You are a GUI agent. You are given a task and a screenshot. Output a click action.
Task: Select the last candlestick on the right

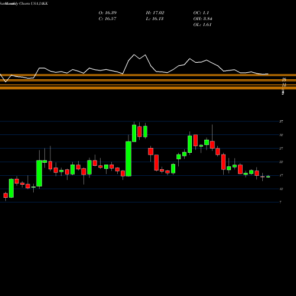click(x=268, y=177)
